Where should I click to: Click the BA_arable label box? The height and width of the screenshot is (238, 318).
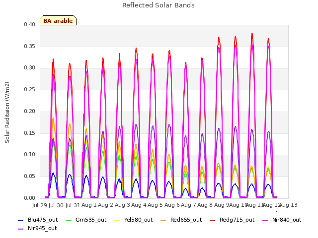(58, 20)
